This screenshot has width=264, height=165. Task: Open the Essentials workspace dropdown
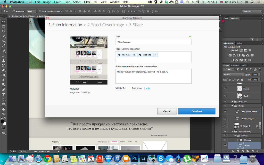[252, 11]
